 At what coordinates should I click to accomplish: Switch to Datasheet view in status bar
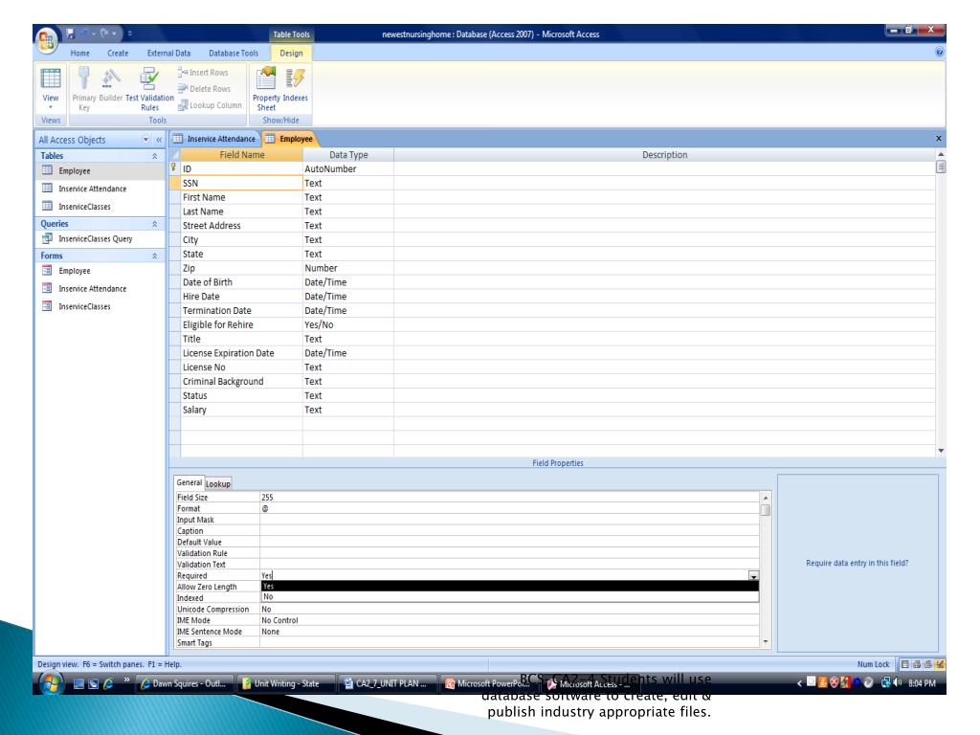[x=904, y=664]
